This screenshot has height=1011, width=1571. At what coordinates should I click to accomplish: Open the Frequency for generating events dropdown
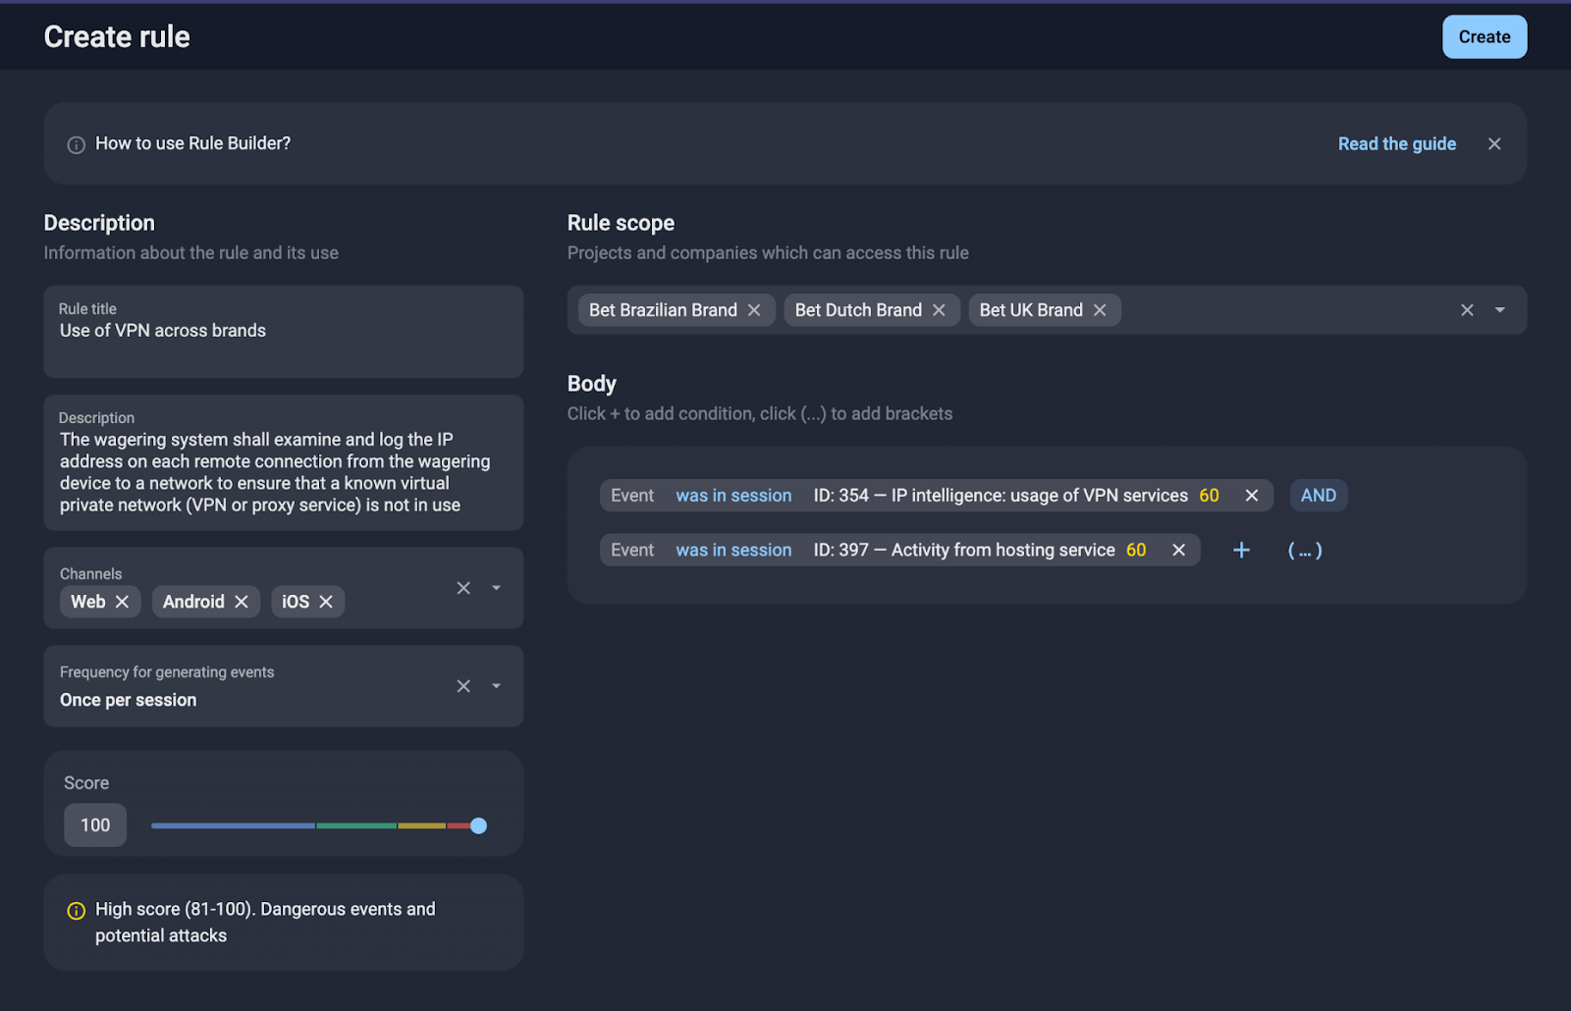(x=496, y=685)
